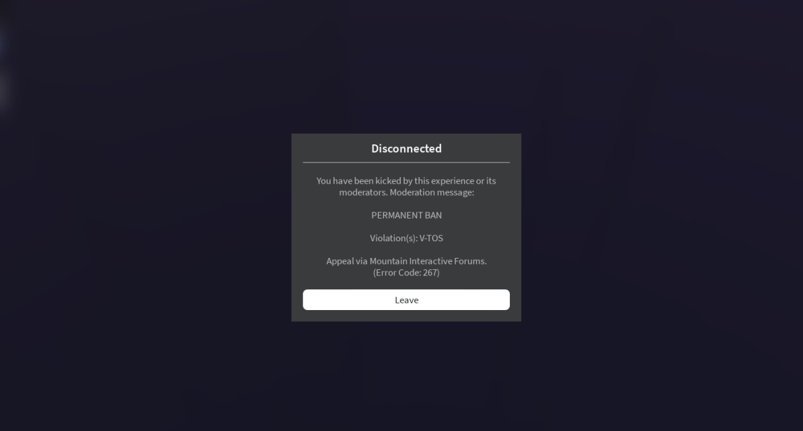Click the V-TOS violation code

tap(432, 238)
